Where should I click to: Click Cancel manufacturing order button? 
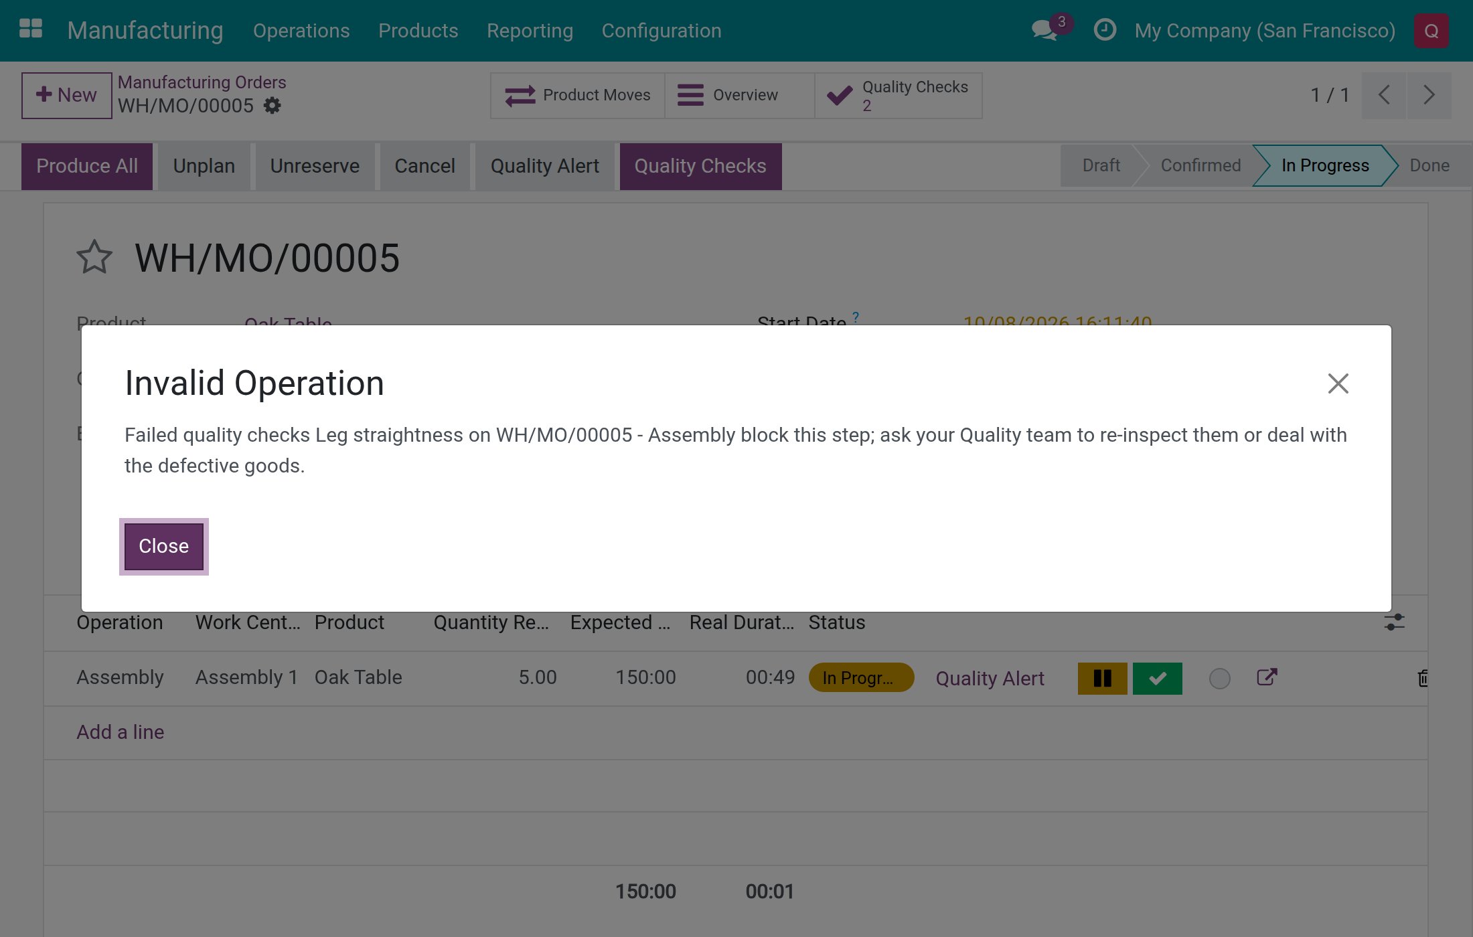[424, 166]
